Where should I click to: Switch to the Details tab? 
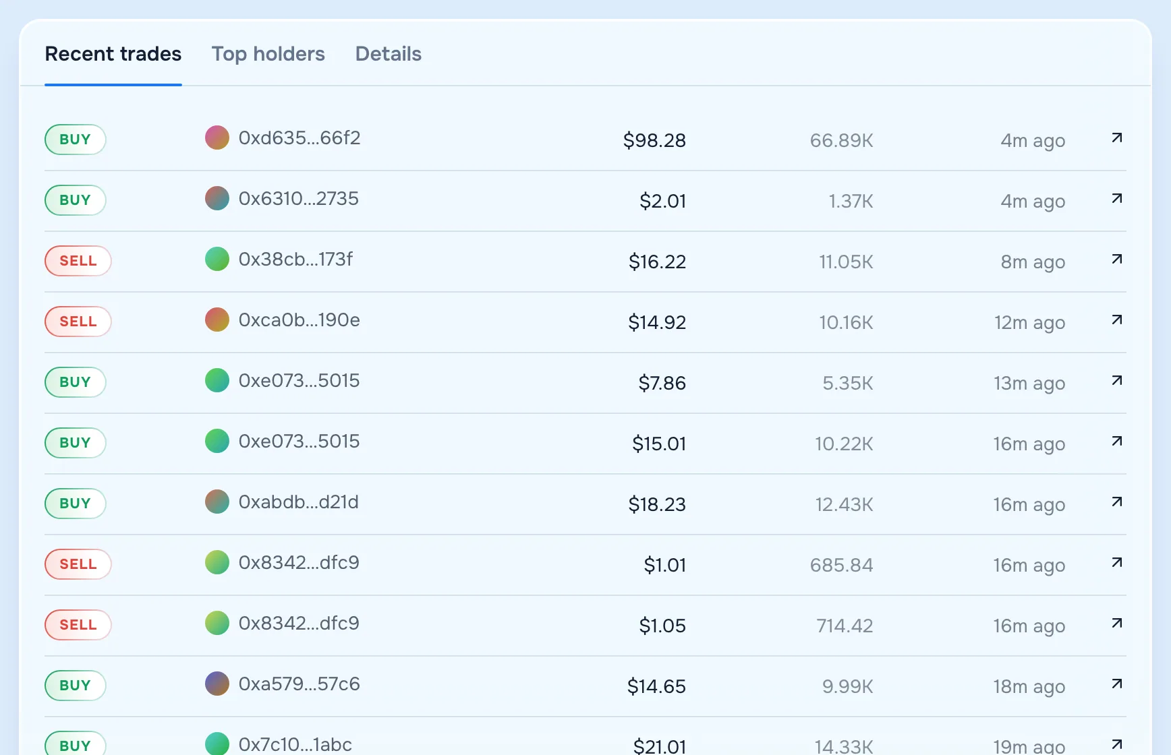coord(389,54)
